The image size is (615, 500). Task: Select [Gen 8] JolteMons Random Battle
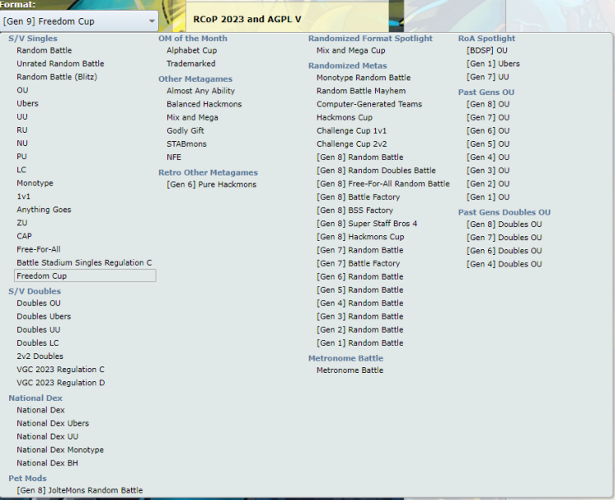(x=80, y=491)
